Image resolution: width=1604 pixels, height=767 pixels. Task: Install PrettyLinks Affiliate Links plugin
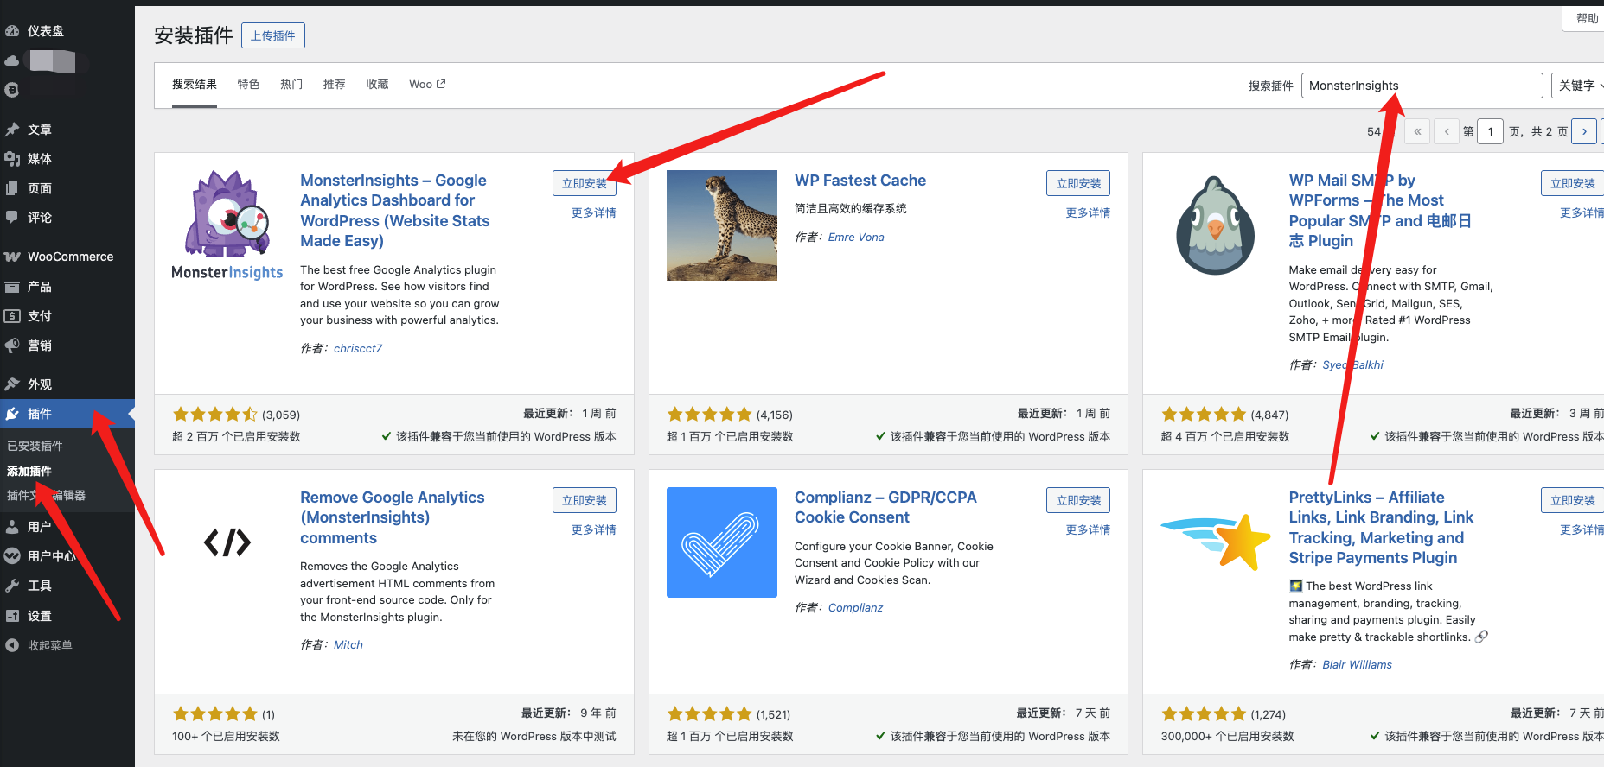1572,500
